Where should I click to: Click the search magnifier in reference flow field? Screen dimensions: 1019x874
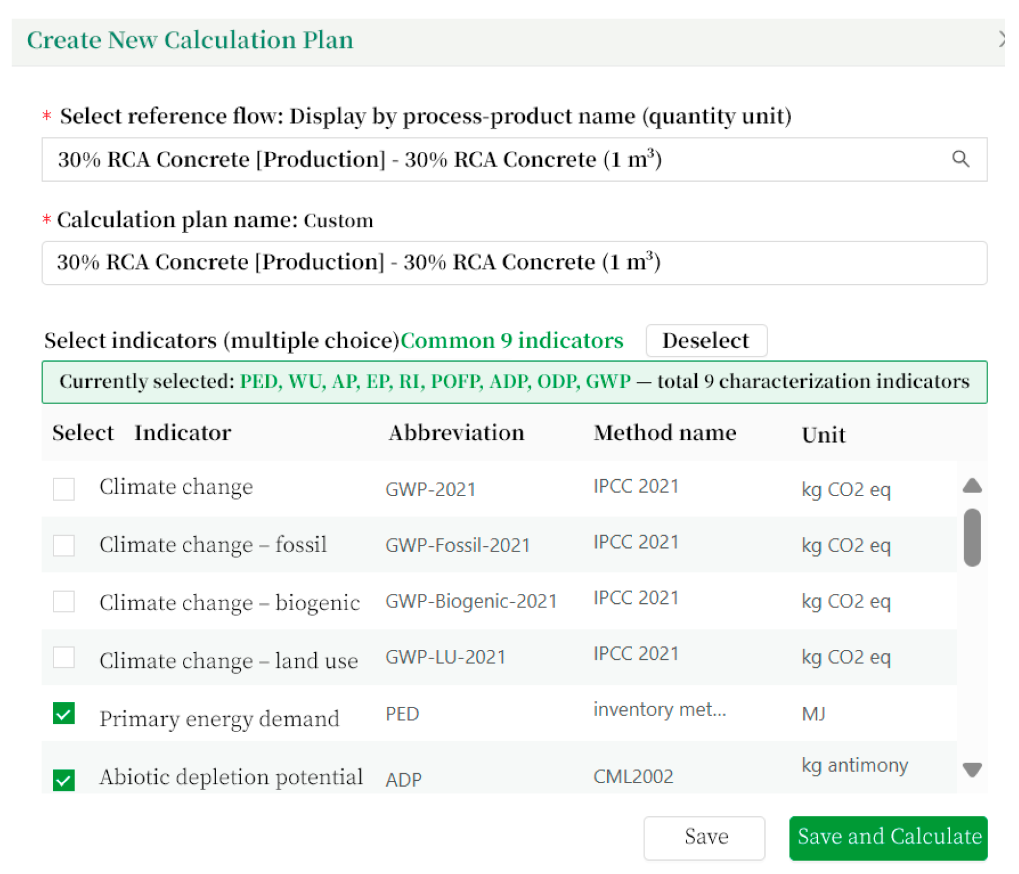pos(960,159)
